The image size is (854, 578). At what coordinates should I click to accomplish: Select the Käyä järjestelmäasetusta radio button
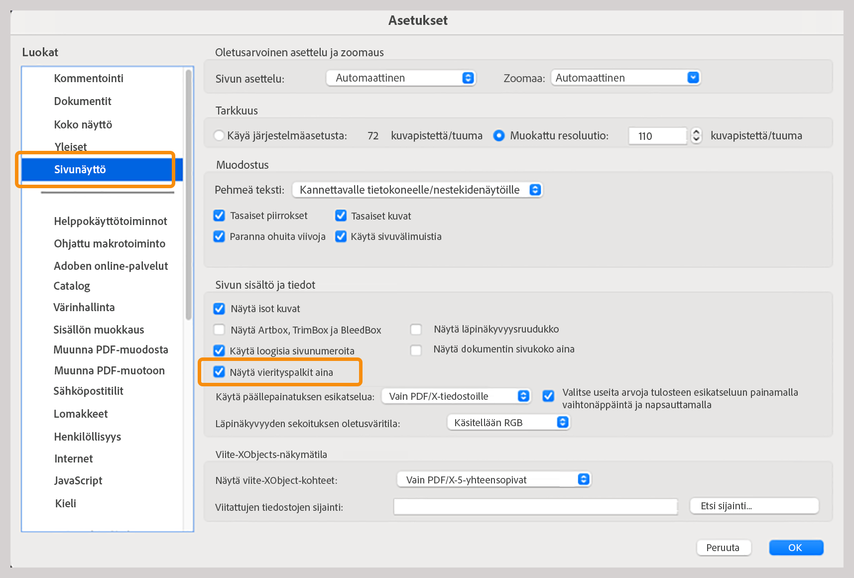219,135
